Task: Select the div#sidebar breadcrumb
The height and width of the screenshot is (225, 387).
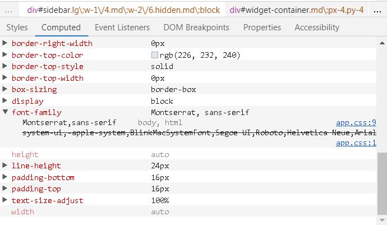Action: [x=123, y=10]
